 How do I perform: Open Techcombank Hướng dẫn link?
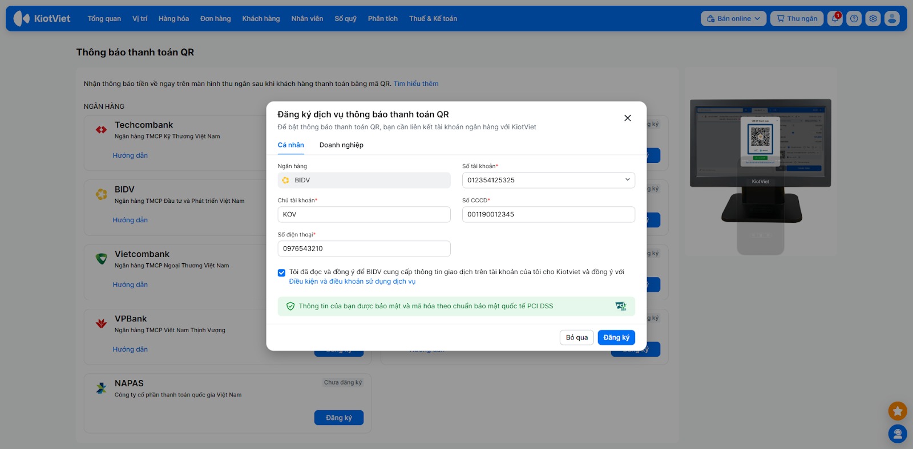point(130,156)
